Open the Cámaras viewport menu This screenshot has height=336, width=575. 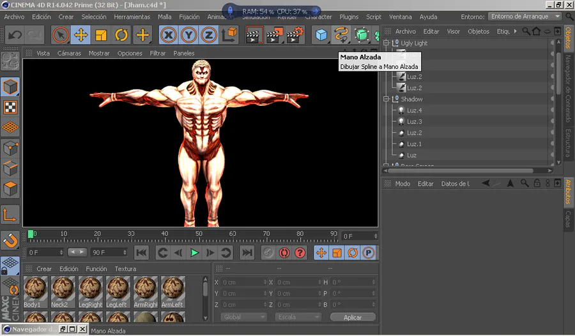coord(69,54)
